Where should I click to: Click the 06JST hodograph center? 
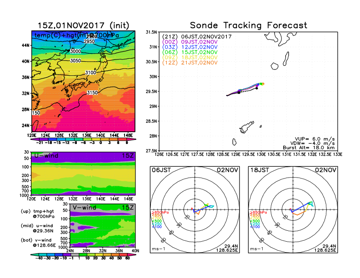point(195,209)
